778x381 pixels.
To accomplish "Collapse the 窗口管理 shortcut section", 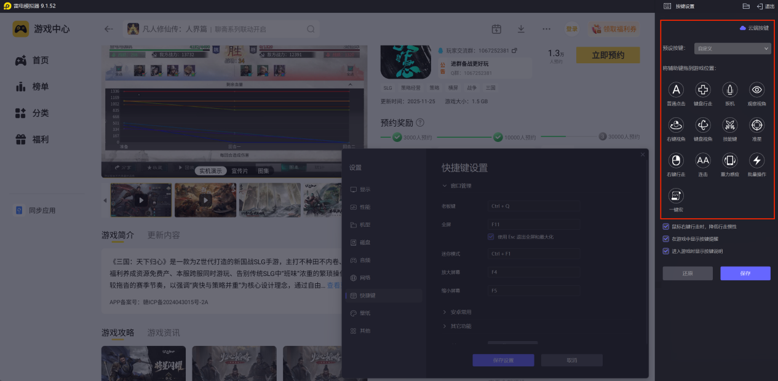I will (461, 186).
